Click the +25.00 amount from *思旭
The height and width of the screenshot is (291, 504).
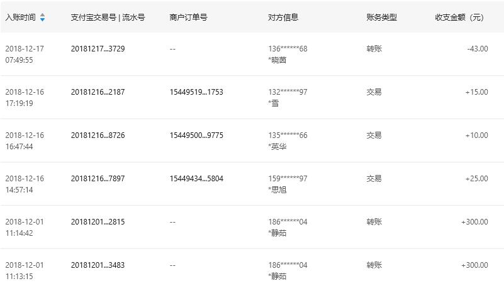477,179
